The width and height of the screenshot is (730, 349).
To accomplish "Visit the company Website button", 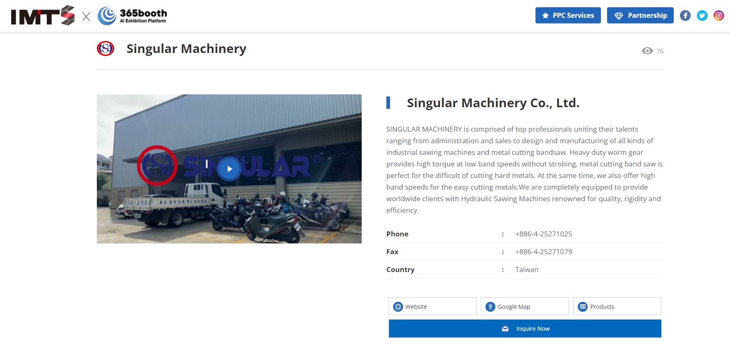I will pyautogui.click(x=432, y=306).
